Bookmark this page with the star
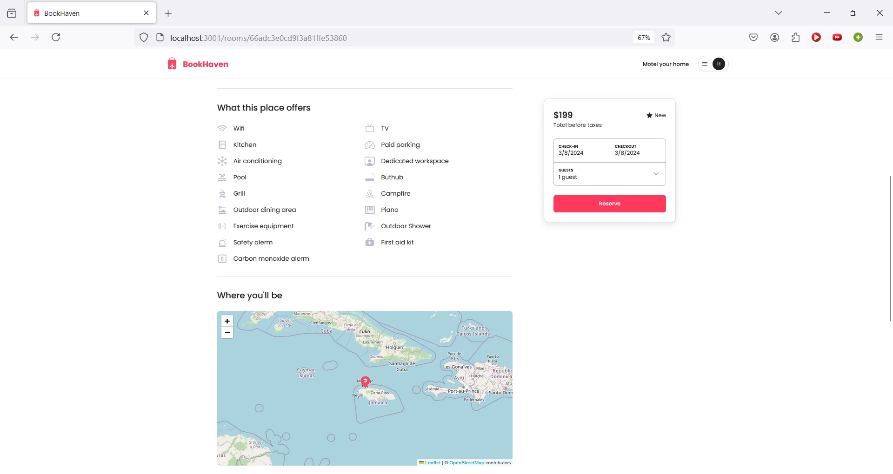 click(x=666, y=38)
